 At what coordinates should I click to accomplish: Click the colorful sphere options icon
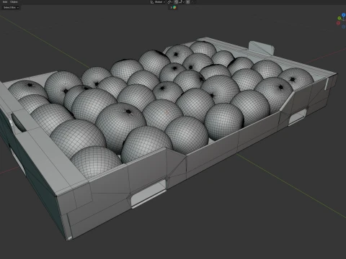click(174, 7)
